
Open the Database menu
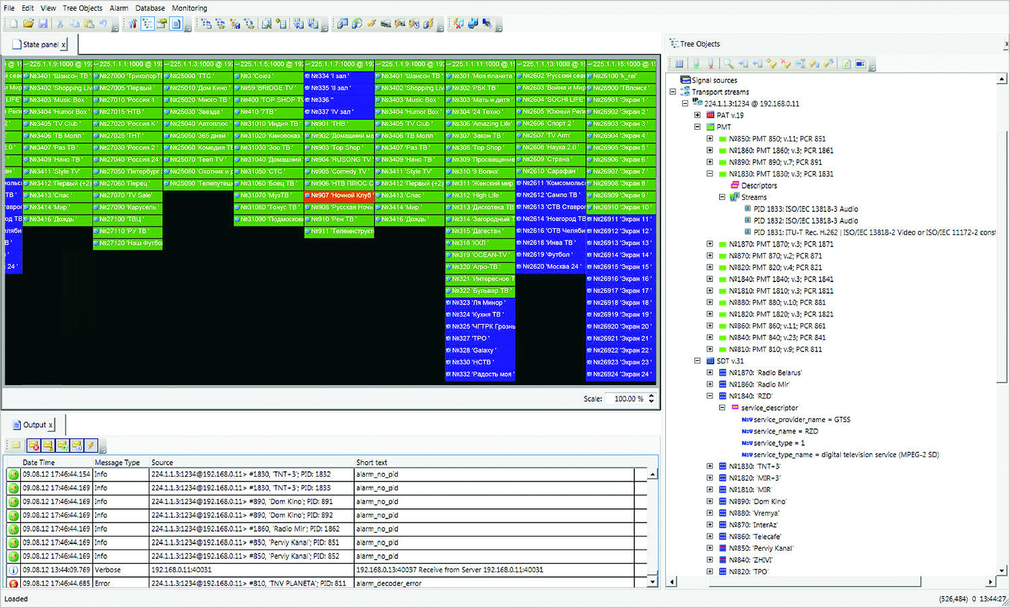(x=150, y=8)
